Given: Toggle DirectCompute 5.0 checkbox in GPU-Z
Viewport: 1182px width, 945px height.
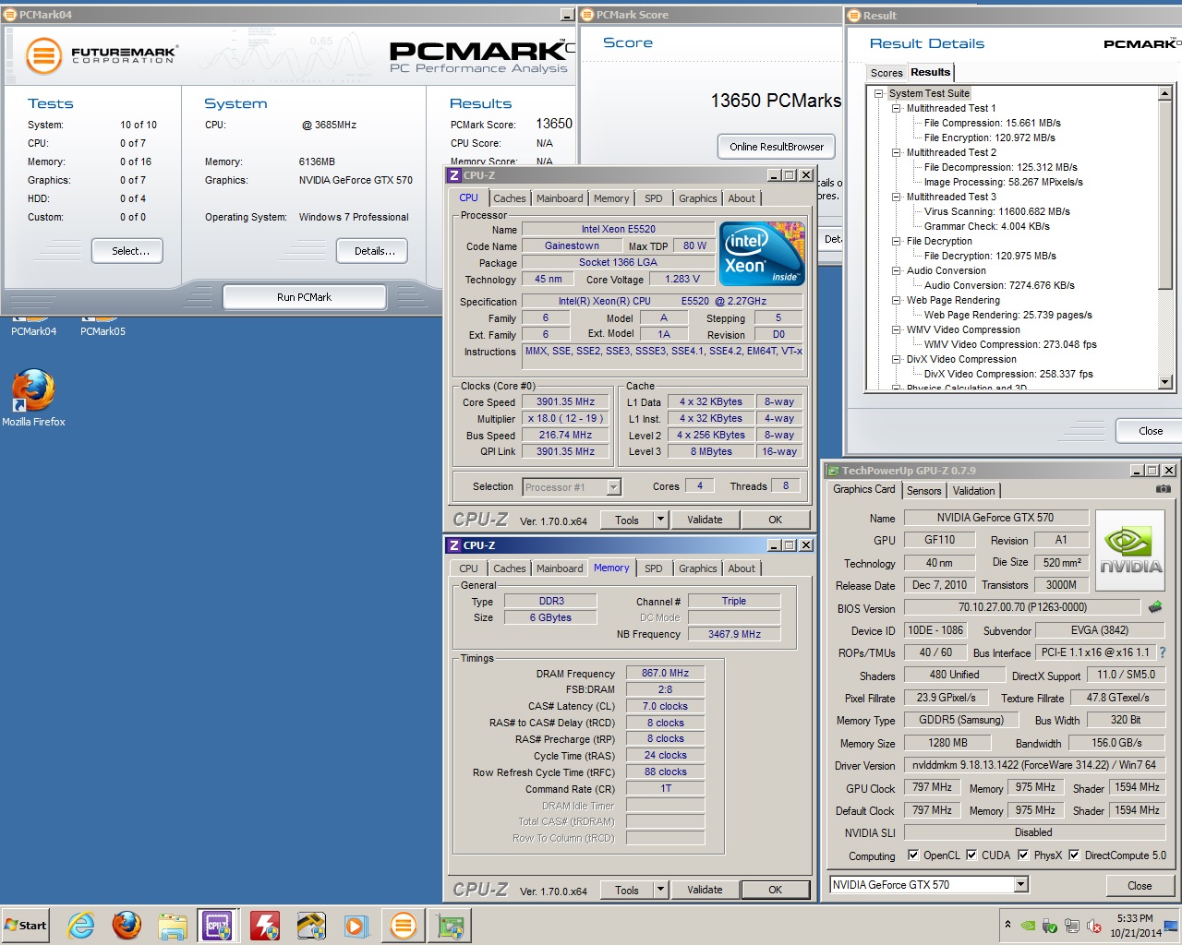Looking at the screenshot, I should tap(1074, 855).
